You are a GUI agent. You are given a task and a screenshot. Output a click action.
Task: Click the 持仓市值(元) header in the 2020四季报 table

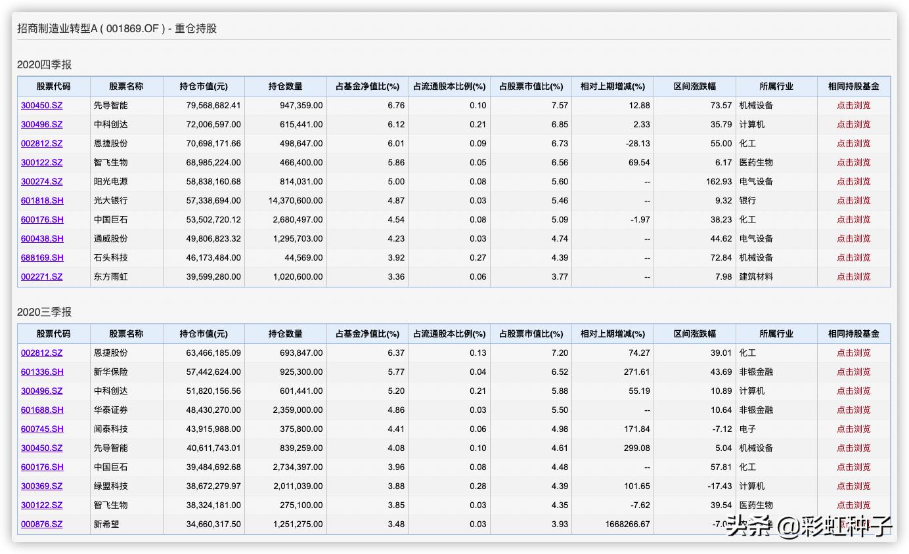204,86
